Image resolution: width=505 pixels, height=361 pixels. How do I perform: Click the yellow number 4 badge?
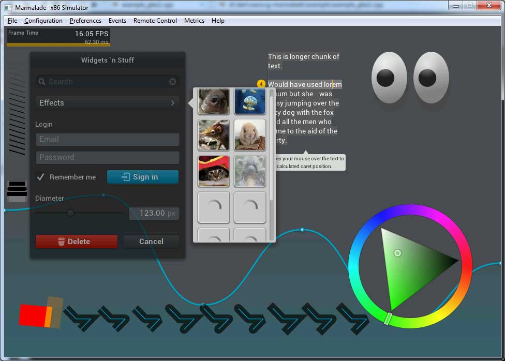pyautogui.click(x=261, y=84)
